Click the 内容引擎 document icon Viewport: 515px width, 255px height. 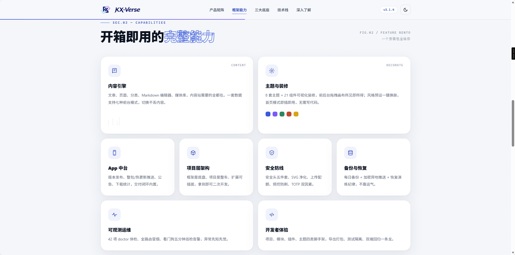pos(114,71)
